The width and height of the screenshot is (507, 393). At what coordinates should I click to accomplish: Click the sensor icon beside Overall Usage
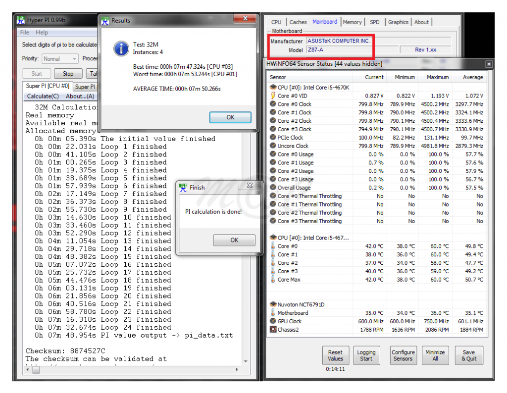tap(272, 188)
